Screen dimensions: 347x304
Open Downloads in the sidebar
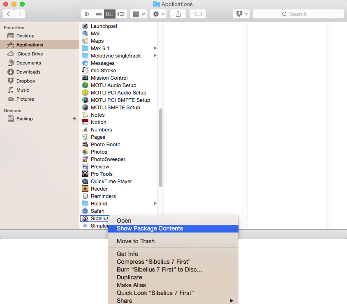point(28,72)
